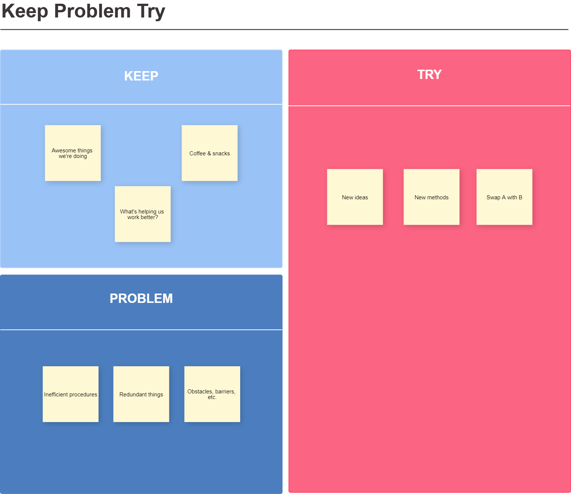The width and height of the screenshot is (571, 494).
Task: Click the horizontal rule under the page title
Action: [284, 29]
